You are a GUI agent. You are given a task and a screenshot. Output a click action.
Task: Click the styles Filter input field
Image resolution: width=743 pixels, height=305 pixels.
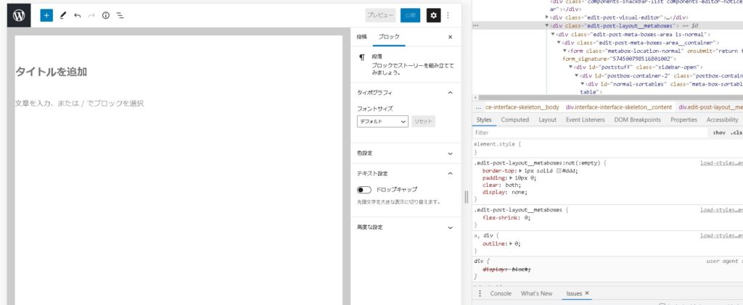(x=588, y=133)
